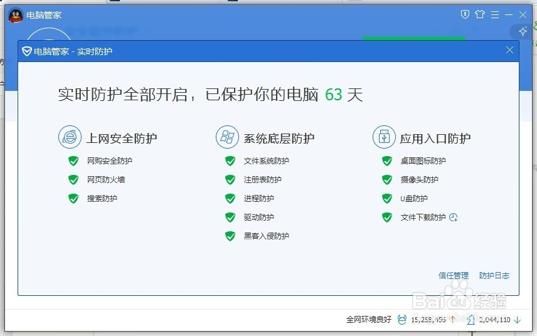Viewport: 537px width, 336px height.
Task: Close the 实时防护 dialog
Action: [509, 50]
